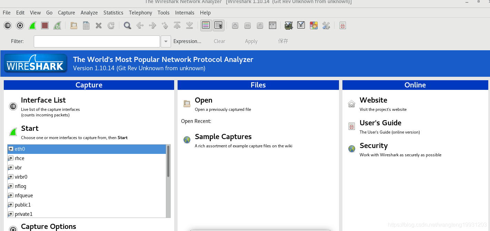Close the capture file X icon
This screenshot has height=231, width=490.
coord(99,25)
